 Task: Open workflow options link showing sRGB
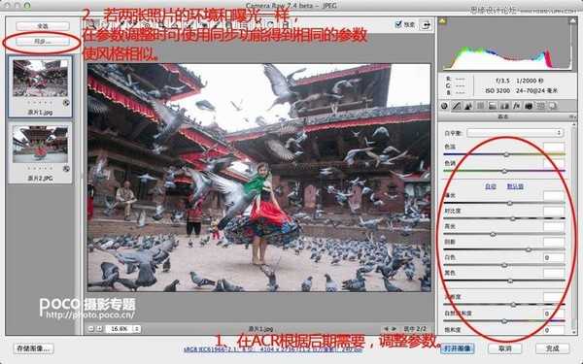[x=273, y=349]
